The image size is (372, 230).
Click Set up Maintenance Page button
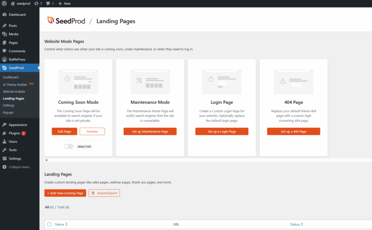[150, 131]
